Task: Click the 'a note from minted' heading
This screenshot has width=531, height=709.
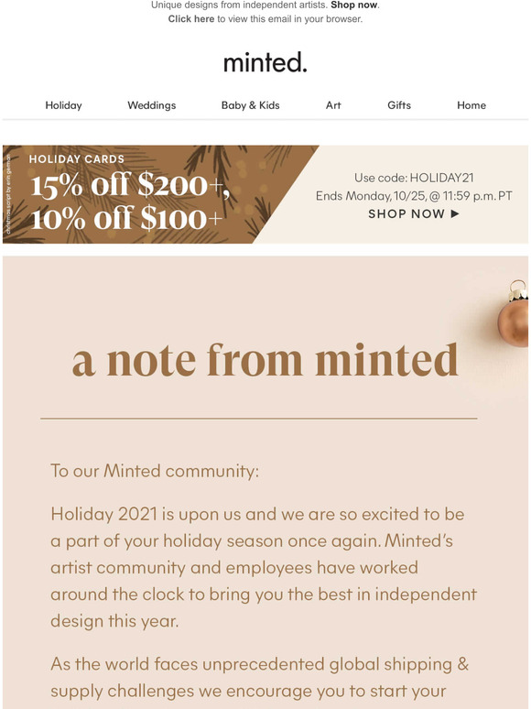Action: pyautogui.click(x=265, y=360)
